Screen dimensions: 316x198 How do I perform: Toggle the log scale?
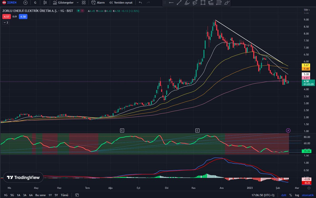coord(297,195)
